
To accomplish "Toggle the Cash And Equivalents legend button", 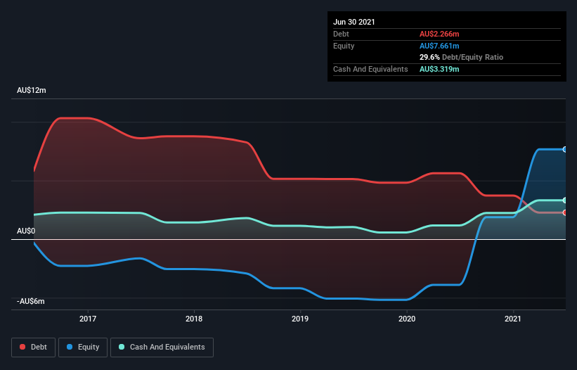I will [x=162, y=347].
